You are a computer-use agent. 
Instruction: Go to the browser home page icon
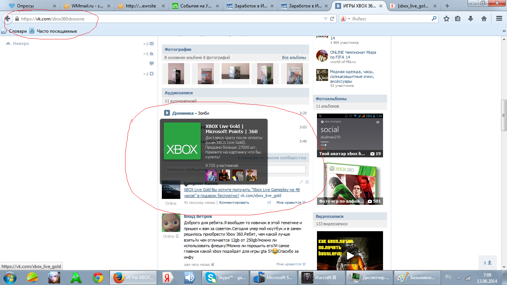484,19
